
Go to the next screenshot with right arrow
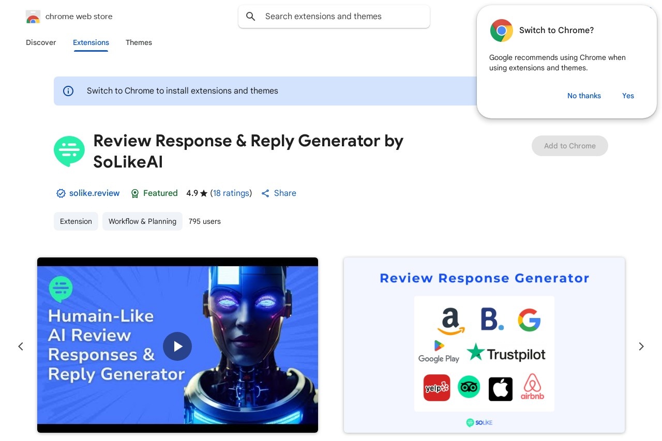(x=641, y=346)
